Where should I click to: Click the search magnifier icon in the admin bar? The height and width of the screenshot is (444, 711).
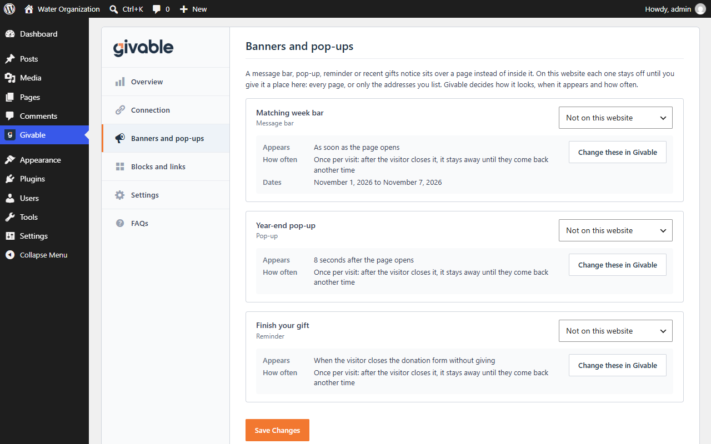point(114,9)
